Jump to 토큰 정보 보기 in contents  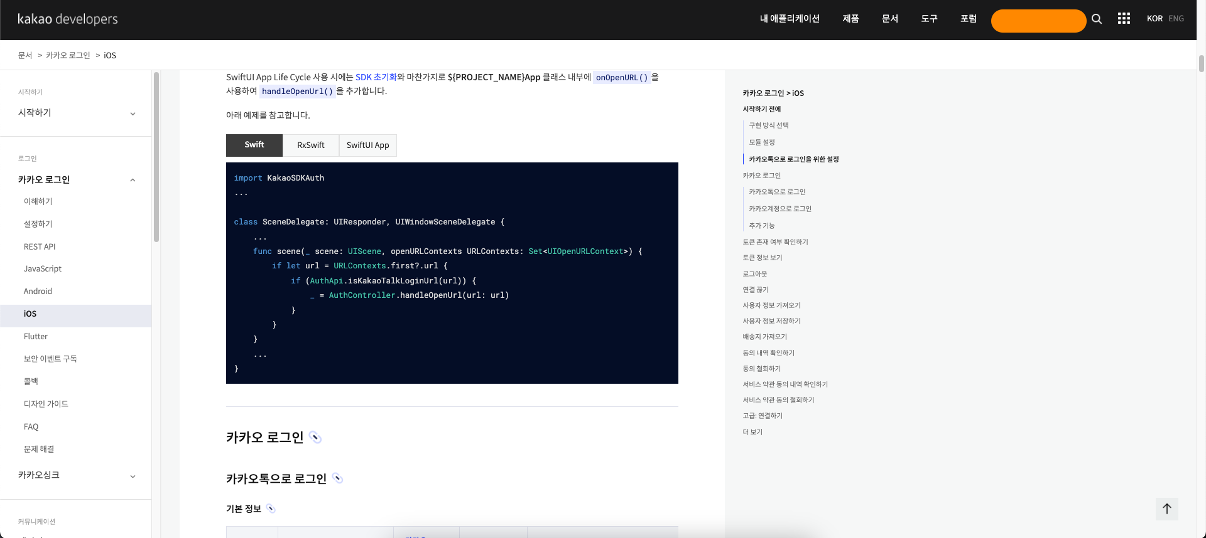tap(763, 258)
